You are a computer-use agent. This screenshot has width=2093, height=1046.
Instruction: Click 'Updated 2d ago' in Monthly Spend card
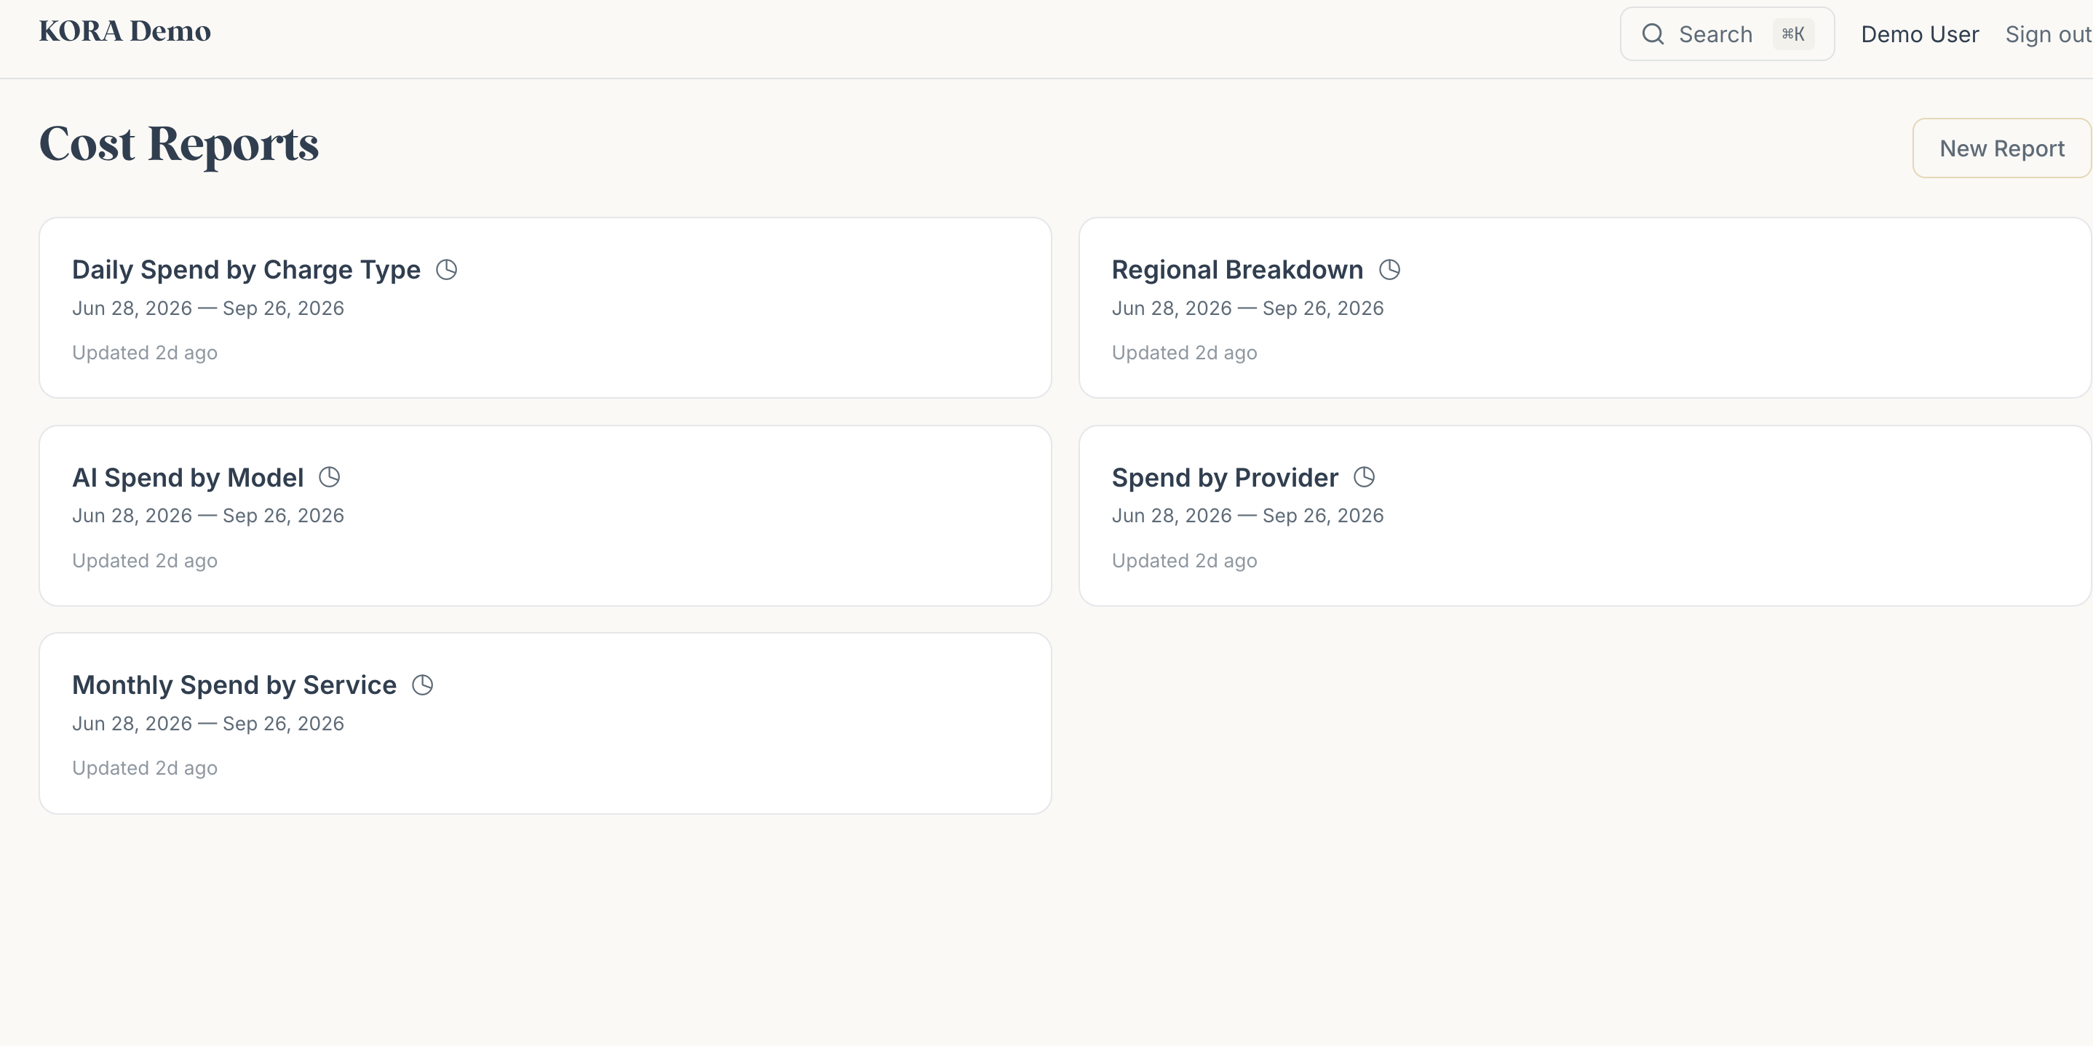(x=145, y=768)
